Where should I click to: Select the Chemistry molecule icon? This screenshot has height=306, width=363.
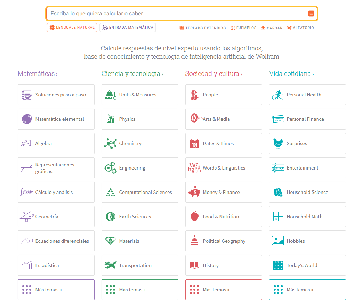(x=110, y=143)
